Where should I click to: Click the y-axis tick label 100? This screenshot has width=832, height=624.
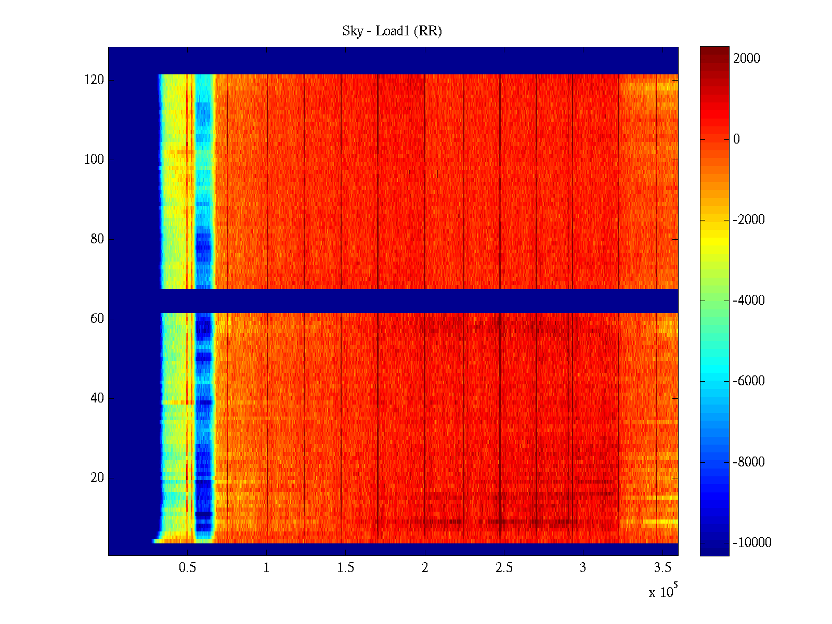pos(94,160)
